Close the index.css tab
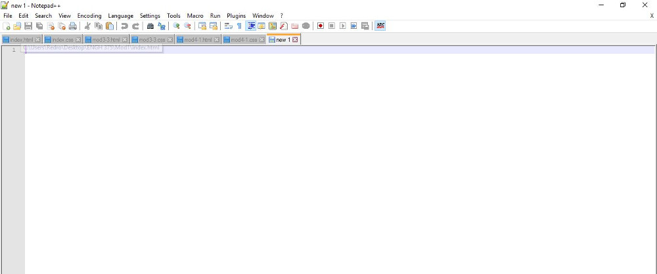This screenshot has width=657, height=274. point(78,40)
